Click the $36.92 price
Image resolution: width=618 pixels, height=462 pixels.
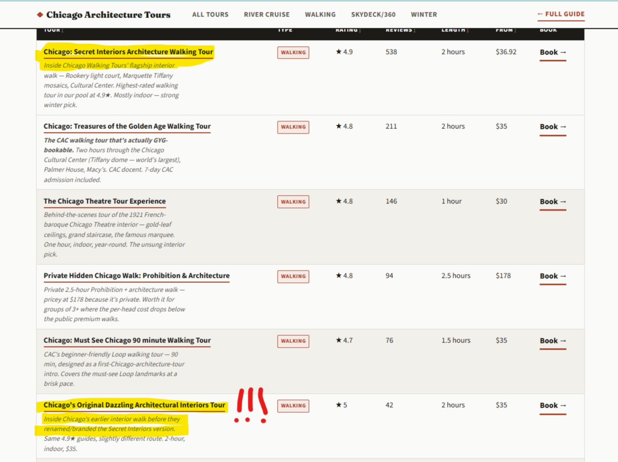pos(506,52)
